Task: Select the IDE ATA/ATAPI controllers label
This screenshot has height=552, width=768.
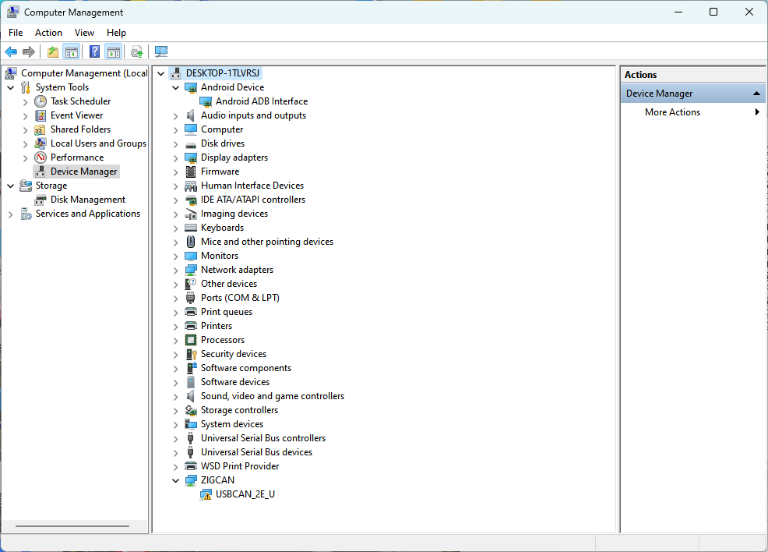Action: 252,200
